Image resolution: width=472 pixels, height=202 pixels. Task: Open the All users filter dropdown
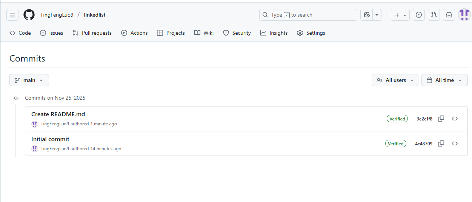(x=395, y=80)
